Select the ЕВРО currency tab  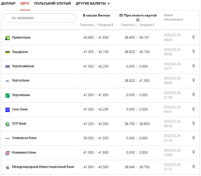25,4
